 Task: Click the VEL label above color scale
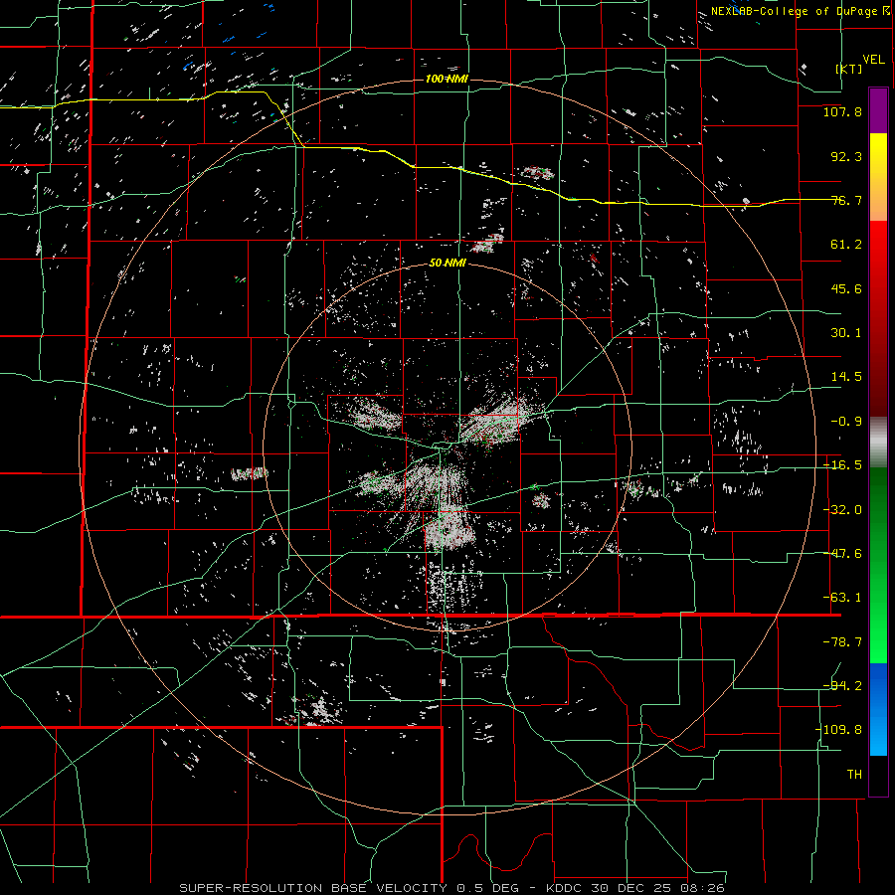873,60
